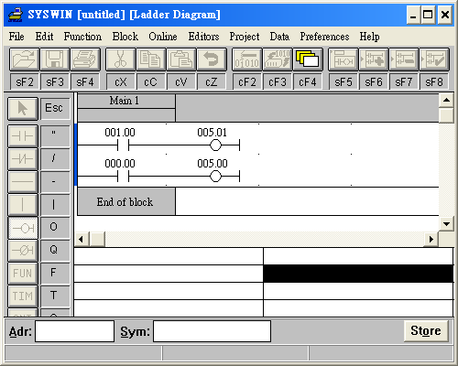Image resolution: width=458 pixels, height=366 pixels.
Task: Open the Function menu
Action: (x=82, y=37)
